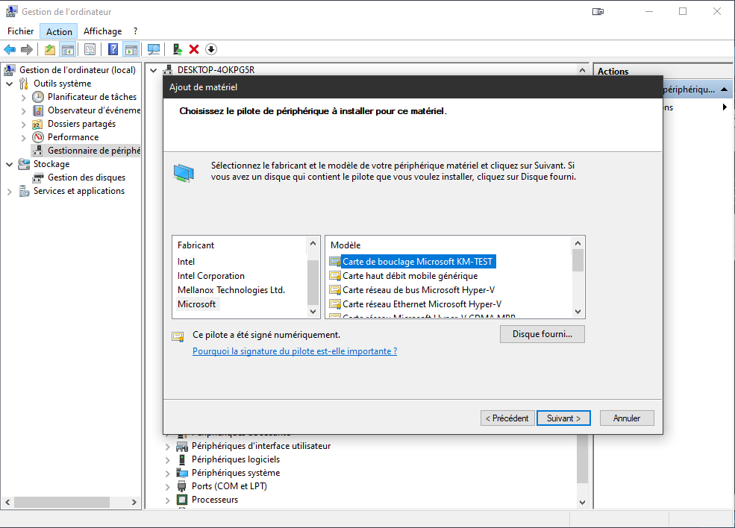This screenshot has width=735, height=528.
Task: Select Gestionnaire de périphériques in the tree
Action: point(87,151)
